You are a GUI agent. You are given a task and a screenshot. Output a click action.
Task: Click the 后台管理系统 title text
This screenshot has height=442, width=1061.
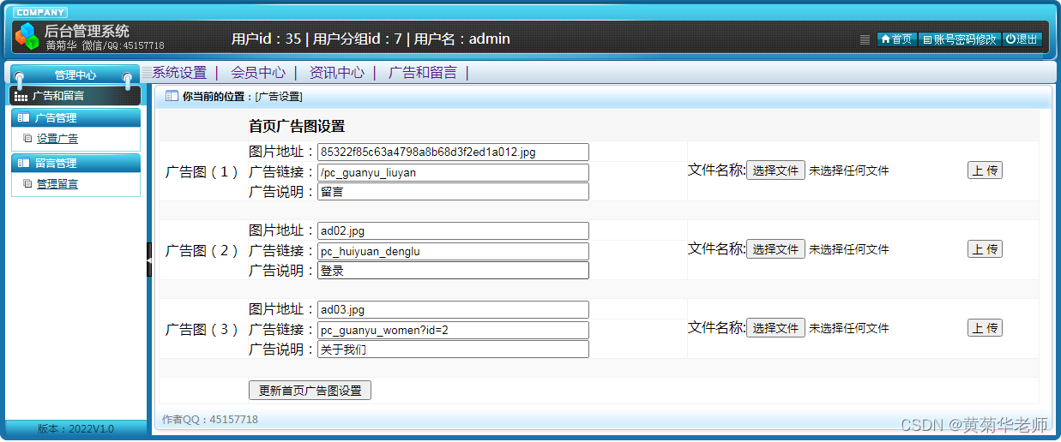(87, 31)
